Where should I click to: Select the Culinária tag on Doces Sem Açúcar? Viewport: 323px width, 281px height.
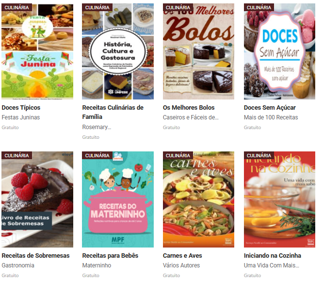click(259, 7)
